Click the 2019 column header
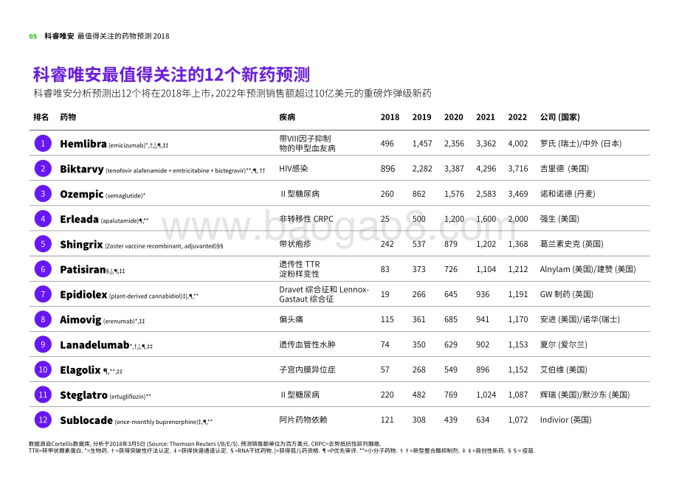The width and height of the screenshot is (679, 480). coord(421,116)
